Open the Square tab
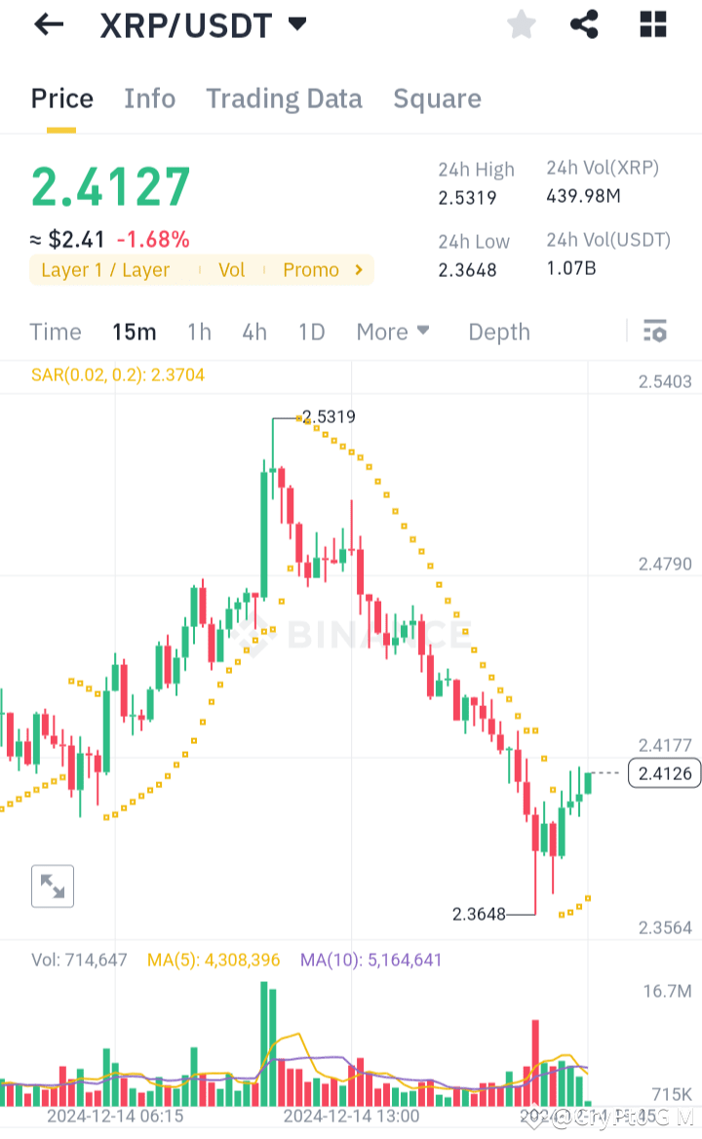The width and height of the screenshot is (702, 1139). click(437, 98)
